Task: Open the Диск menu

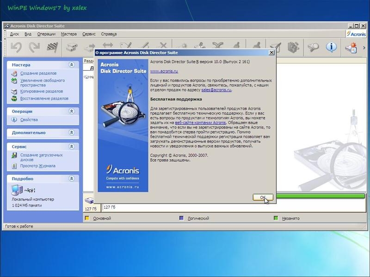Action: pyautogui.click(x=14, y=34)
